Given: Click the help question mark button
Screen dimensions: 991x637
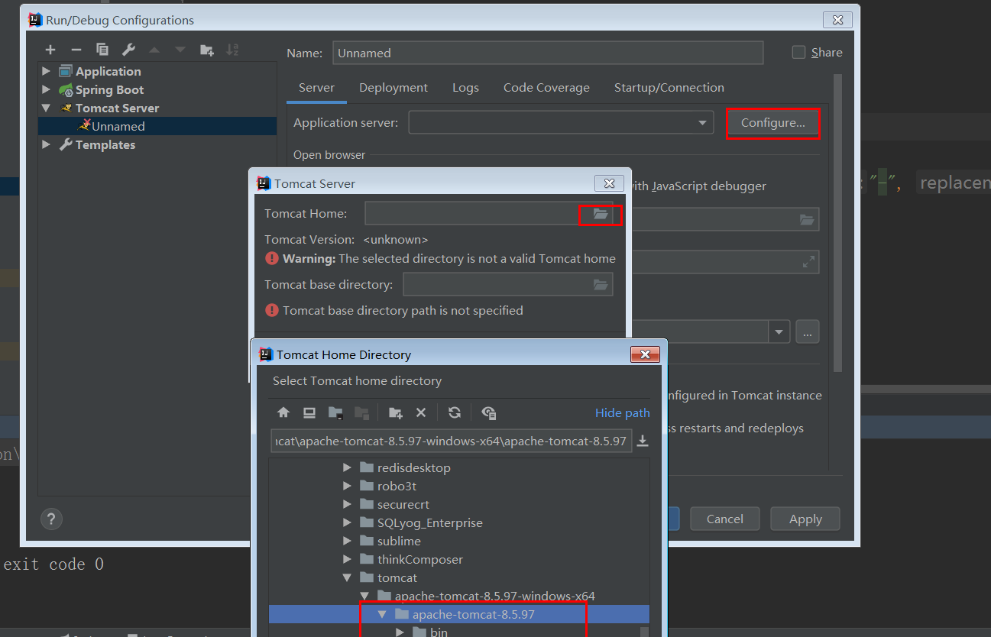Looking at the screenshot, I should click(51, 519).
